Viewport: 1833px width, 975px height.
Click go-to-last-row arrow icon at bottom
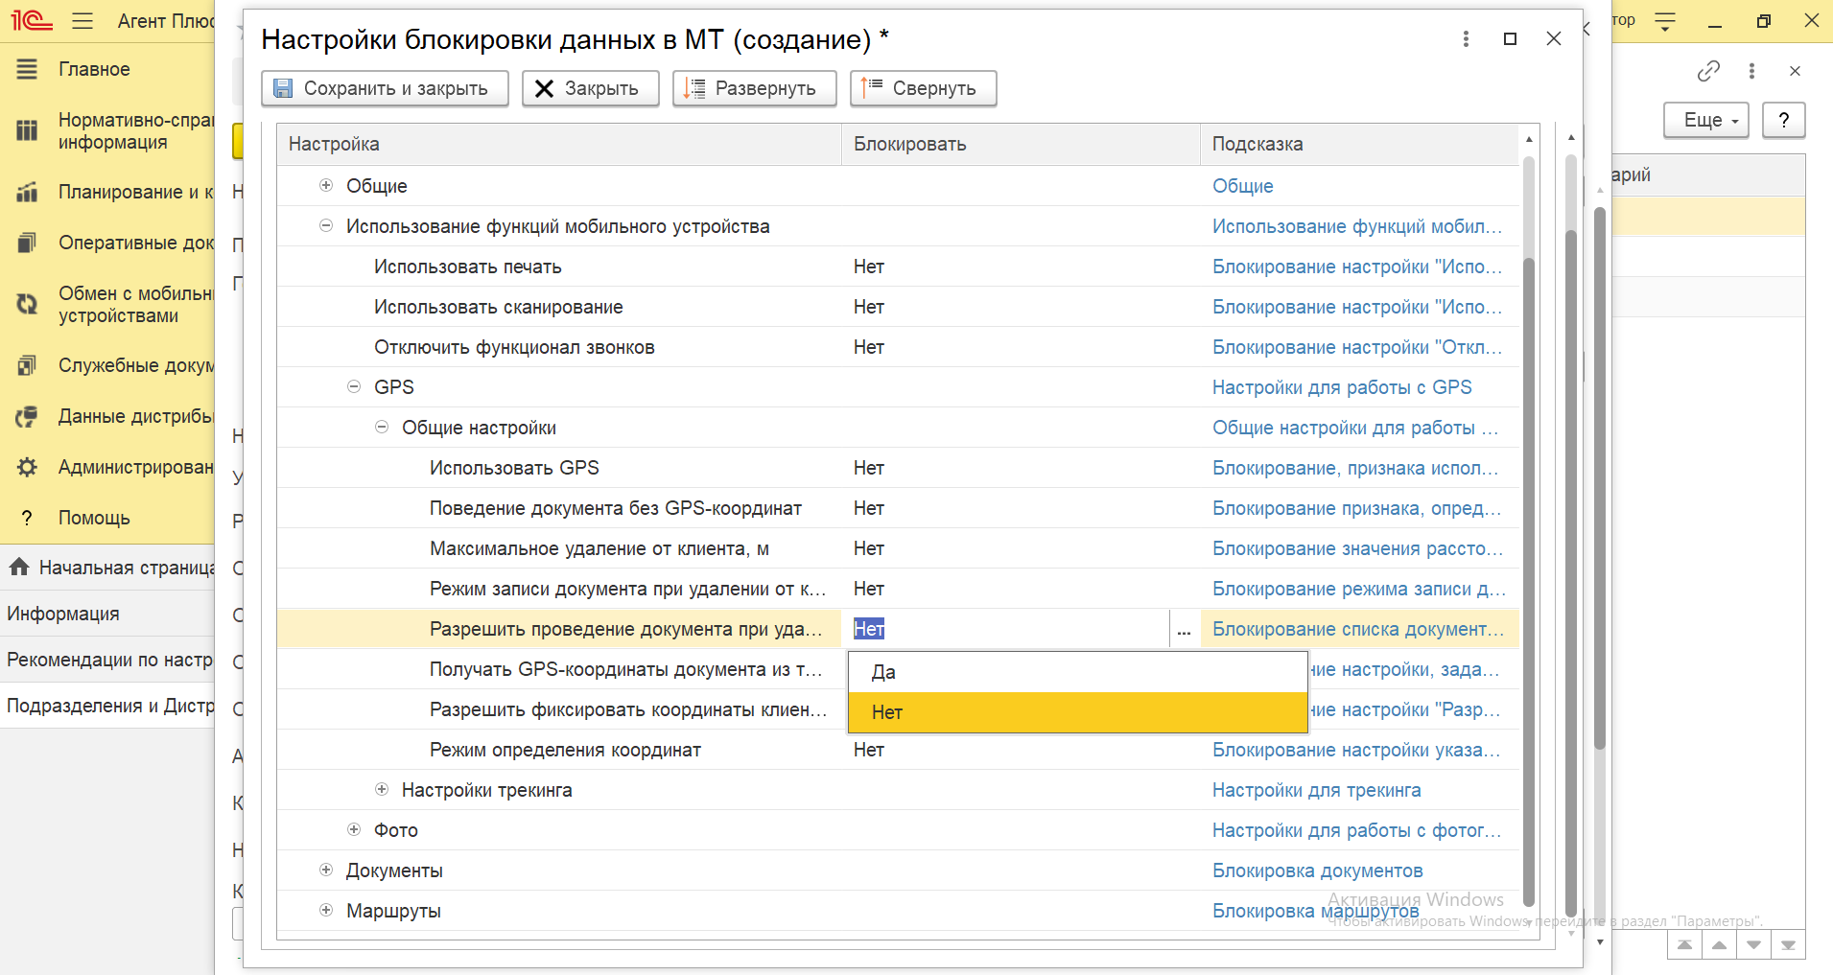[x=1789, y=945]
